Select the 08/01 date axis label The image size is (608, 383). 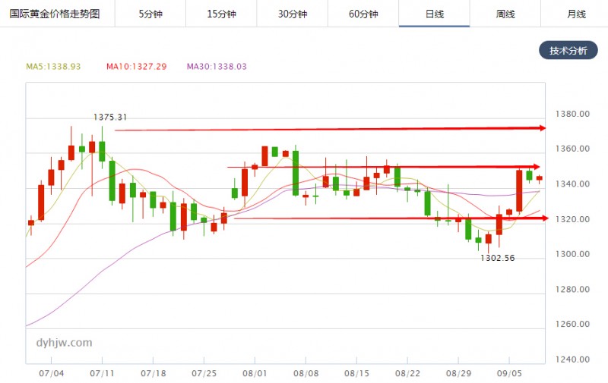pyautogui.click(x=255, y=374)
